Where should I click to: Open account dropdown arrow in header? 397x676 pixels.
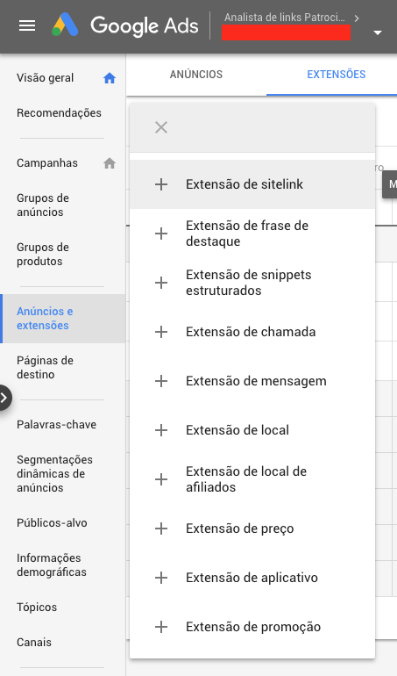coord(378,32)
